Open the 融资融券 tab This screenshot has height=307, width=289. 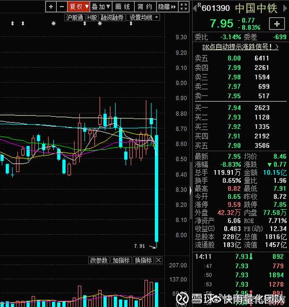tap(112, 17)
